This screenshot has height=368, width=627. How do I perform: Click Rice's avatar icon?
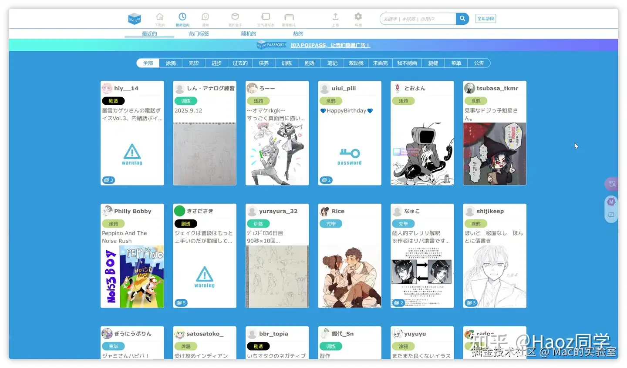325,211
